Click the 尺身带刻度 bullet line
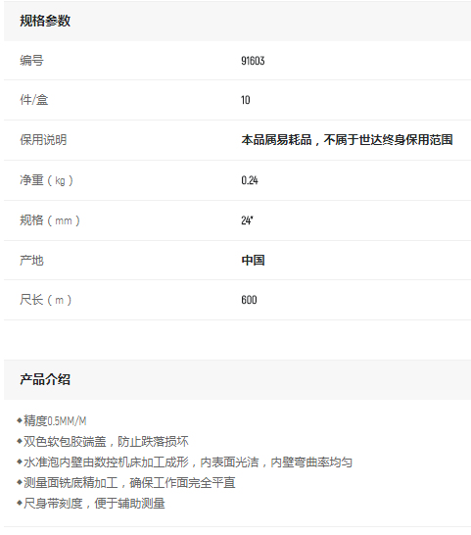The width and height of the screenshot is (471, 535). pyautogui.click(x=91, y=504)
